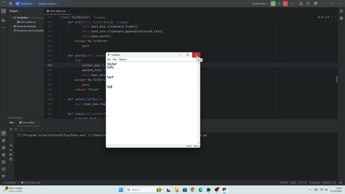Open the Project tool window folder icon
This screenshot has height=194, width=345.
[4, 11]
